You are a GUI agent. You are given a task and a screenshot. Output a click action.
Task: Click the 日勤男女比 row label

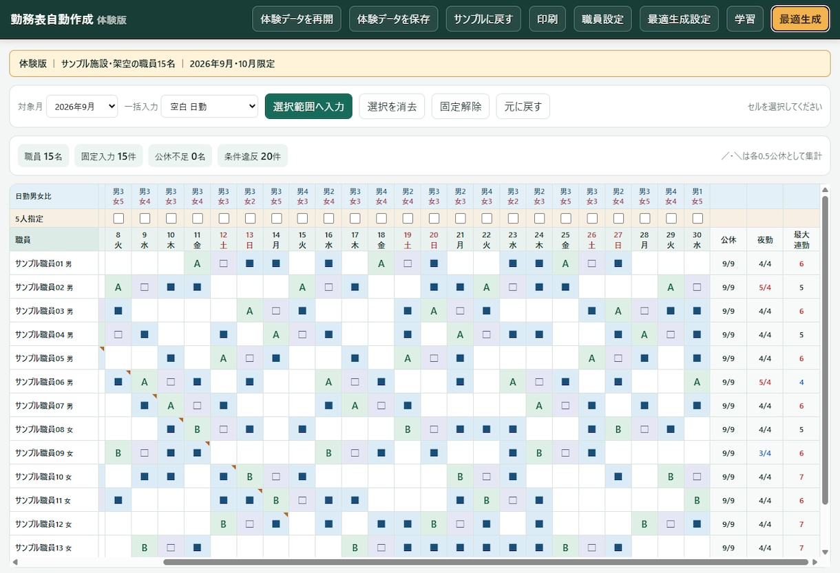34,197
